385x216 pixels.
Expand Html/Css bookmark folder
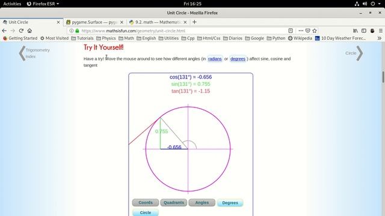209,38
